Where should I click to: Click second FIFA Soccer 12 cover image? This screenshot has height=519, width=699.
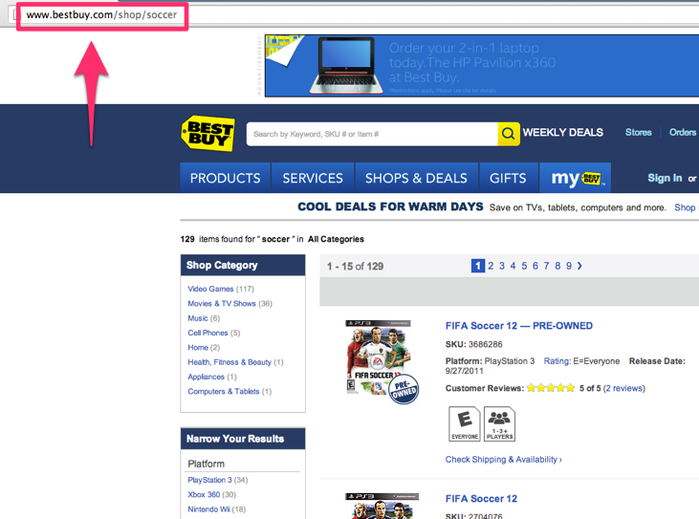382,506
